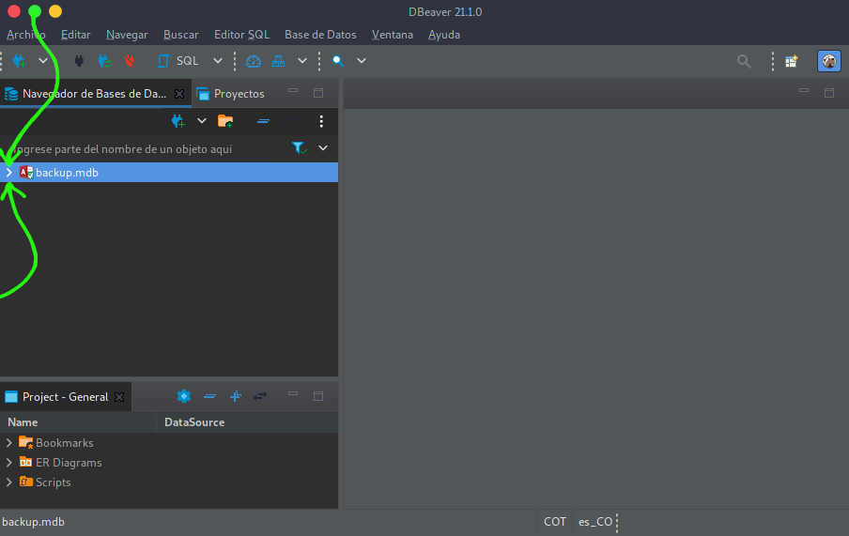The height and width of the screenshot is (536, 849).
Task: Open the Dashboard gauge icon
Action: point(254,61)
